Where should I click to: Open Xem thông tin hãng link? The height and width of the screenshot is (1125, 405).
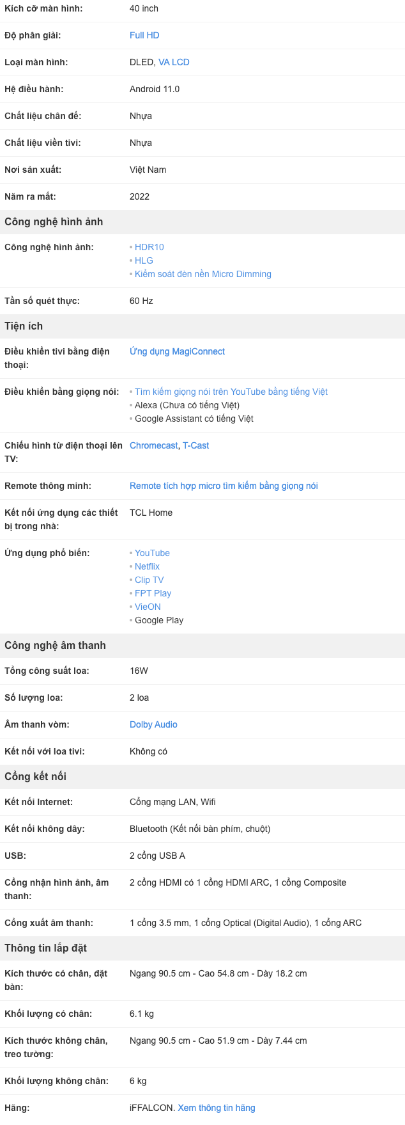tap(216, 1108)
